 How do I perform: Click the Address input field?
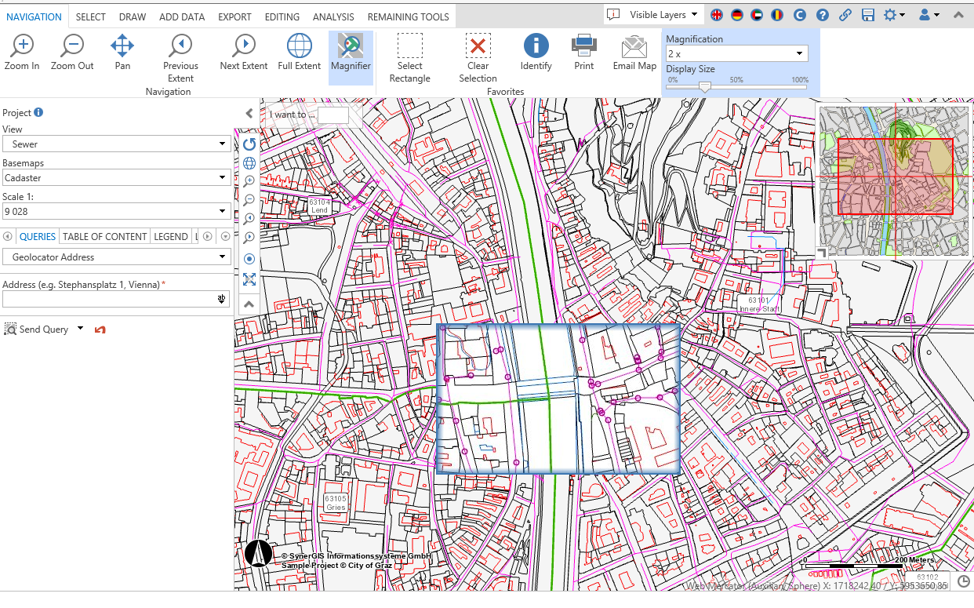tap(110, 299)
